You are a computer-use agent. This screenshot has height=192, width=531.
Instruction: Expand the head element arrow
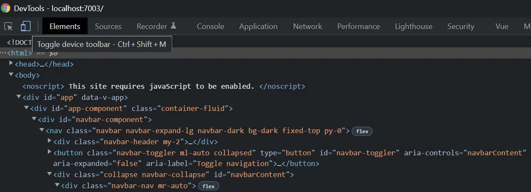pos(11,64)
